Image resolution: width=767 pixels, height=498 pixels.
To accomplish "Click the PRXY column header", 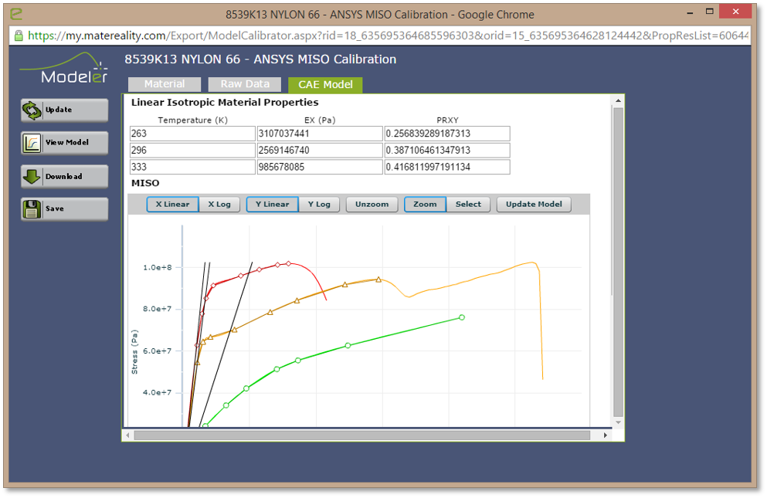I will (x=447, y=120).
